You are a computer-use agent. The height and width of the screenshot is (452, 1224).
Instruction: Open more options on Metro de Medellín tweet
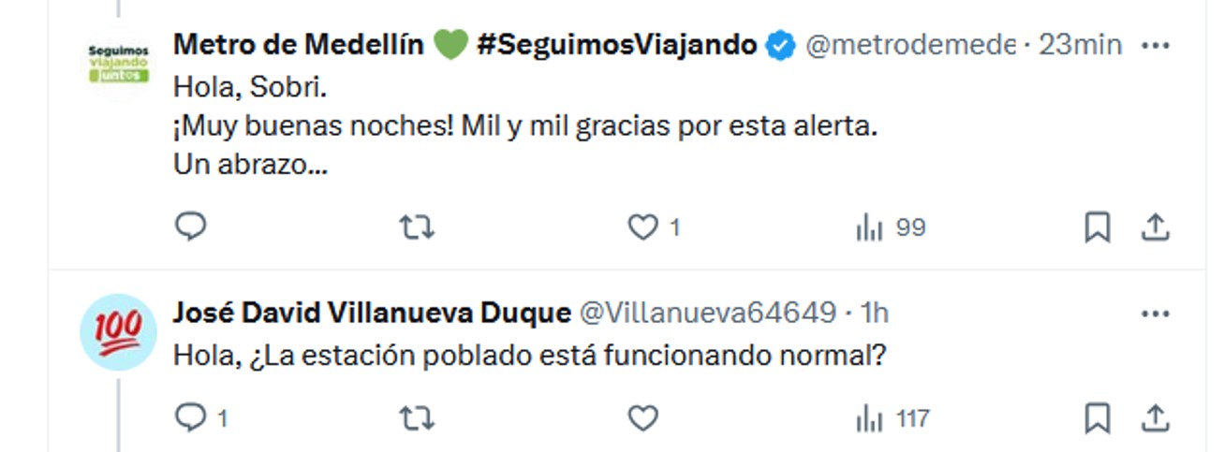coord(1156,45)
